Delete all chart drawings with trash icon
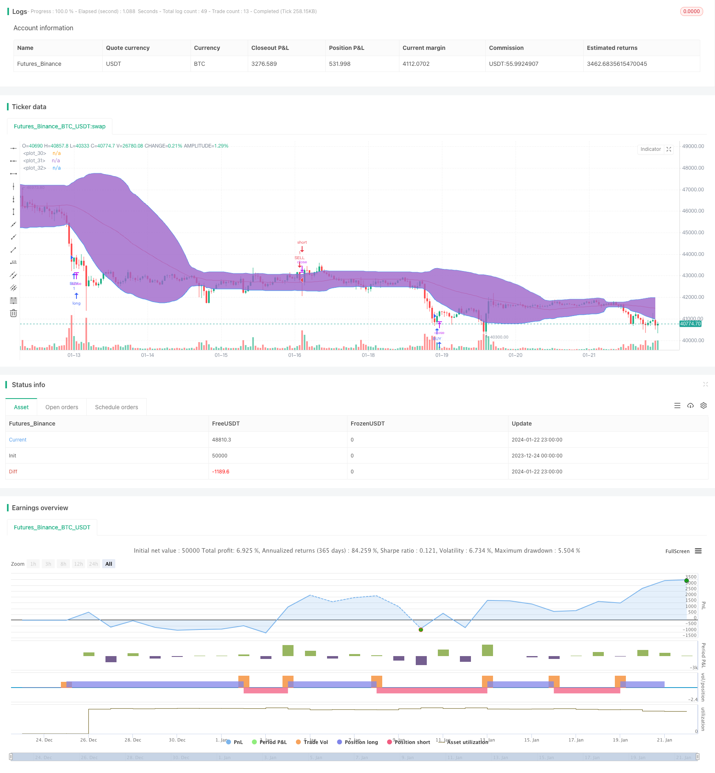Screen dimensions: 715x773 click(13, 313)
